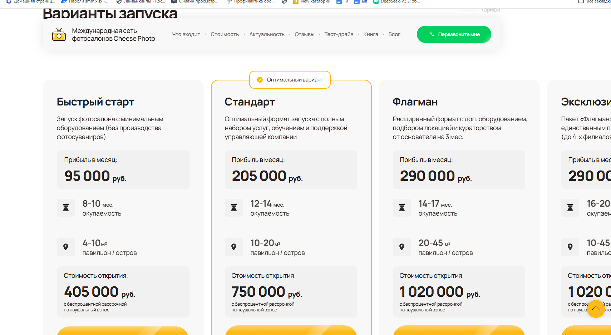
Task: Click the Cheese Photo camera logo icon
Action: pyautogui.click(x=59, y=34)
